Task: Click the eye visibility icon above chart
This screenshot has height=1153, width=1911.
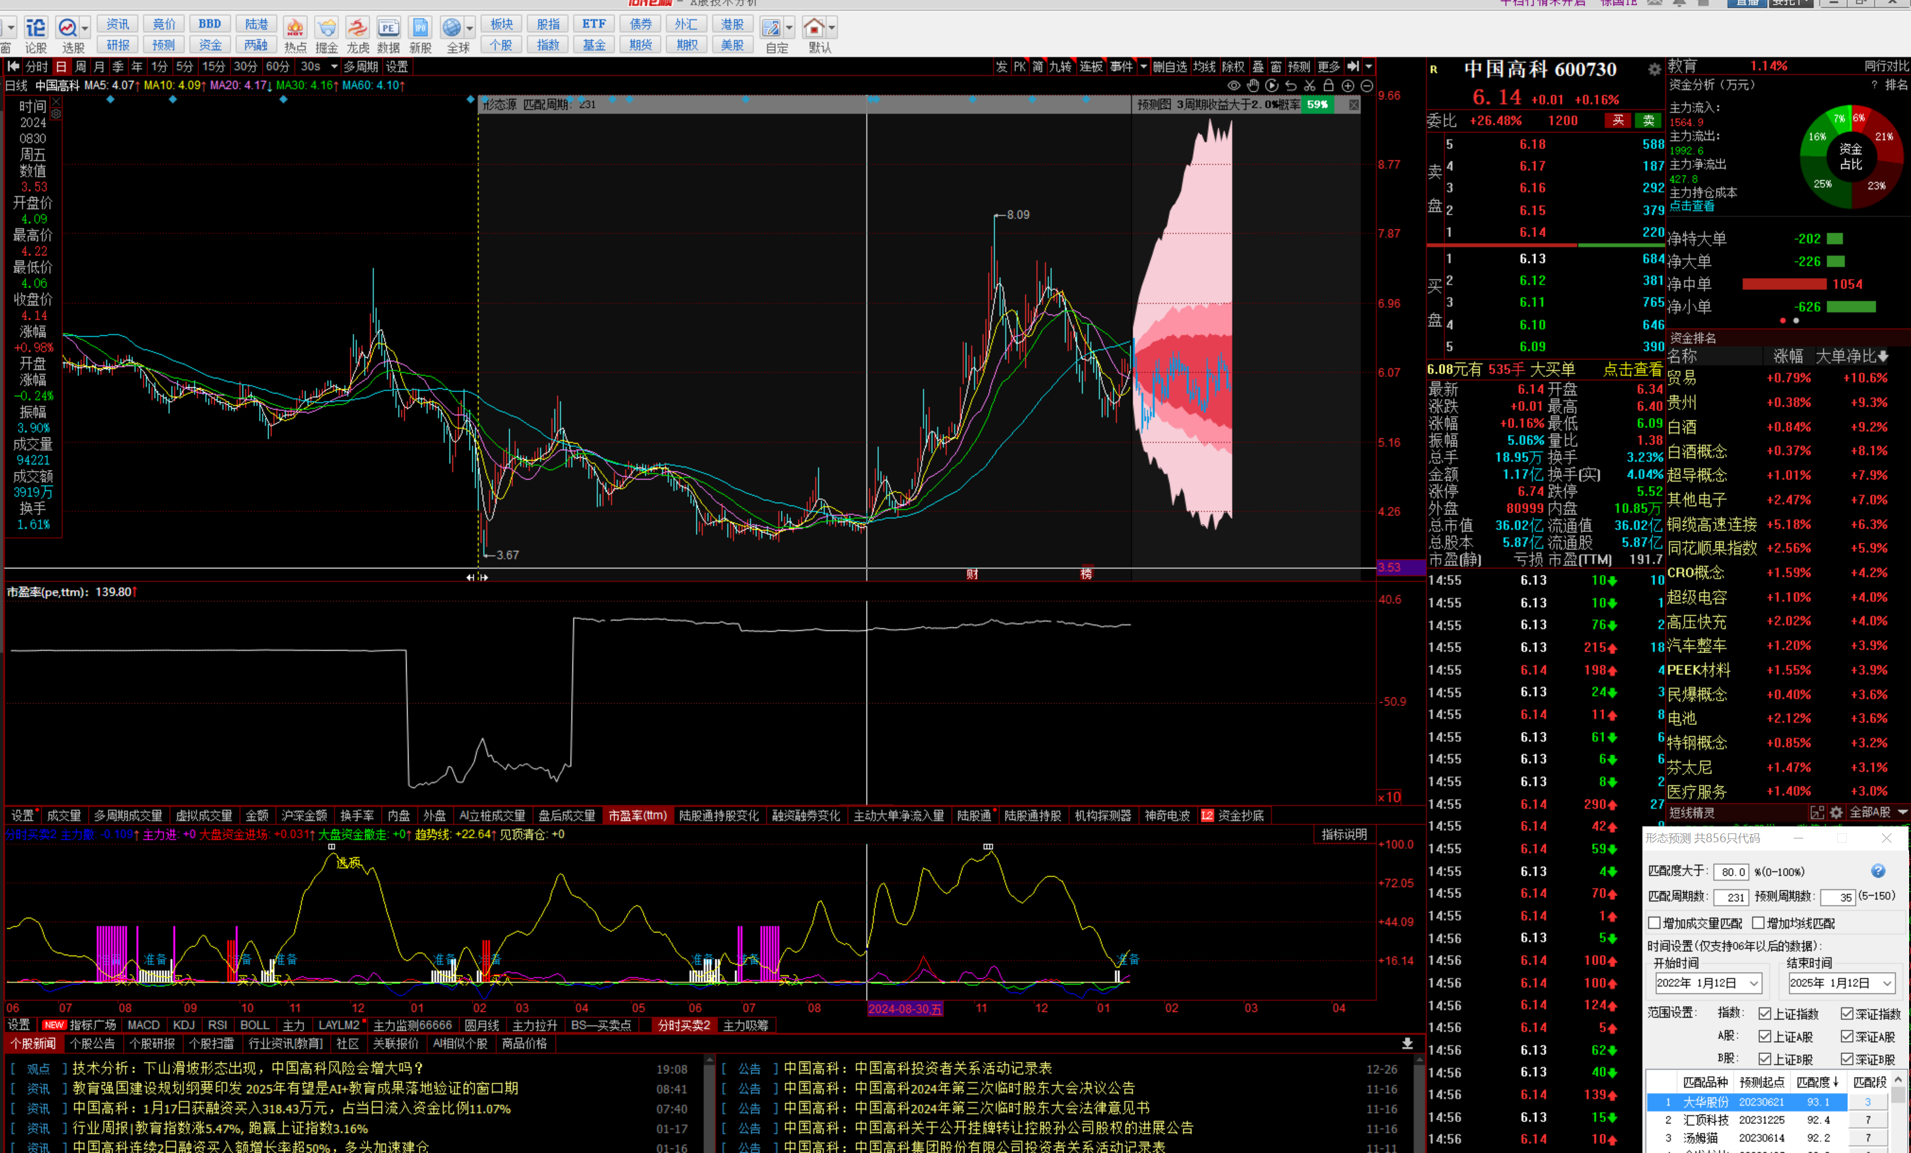Action: pos(1234,86)
